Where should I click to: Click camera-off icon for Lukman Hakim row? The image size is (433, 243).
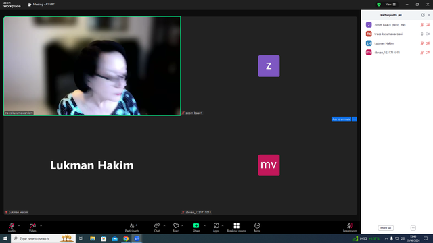(428, 43)
